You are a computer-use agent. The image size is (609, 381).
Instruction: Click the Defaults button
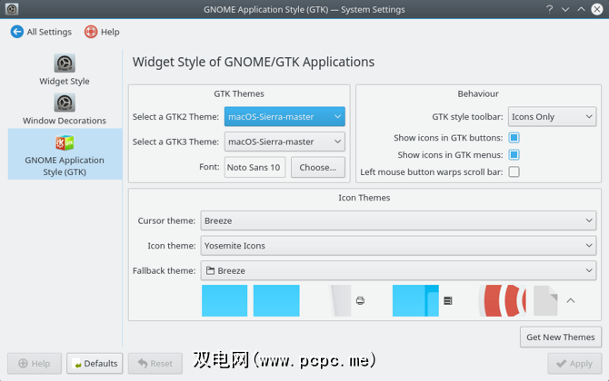point(95,363)
